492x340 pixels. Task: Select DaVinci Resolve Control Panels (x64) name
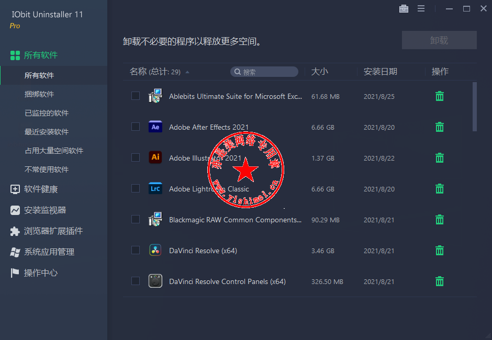(x=228, y=281)
